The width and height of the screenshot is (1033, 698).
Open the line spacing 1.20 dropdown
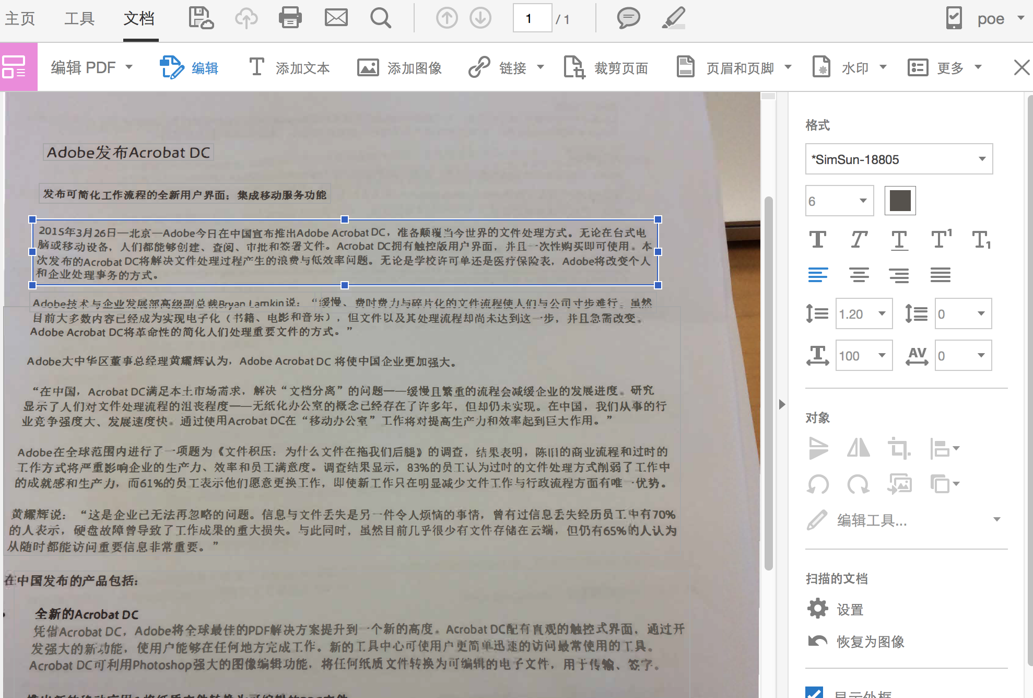[882, 313]
